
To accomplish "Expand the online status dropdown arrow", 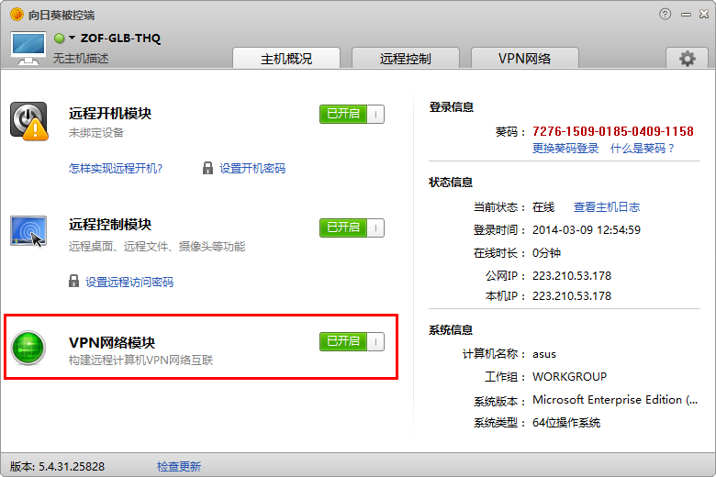I will (x=72, y=39).
